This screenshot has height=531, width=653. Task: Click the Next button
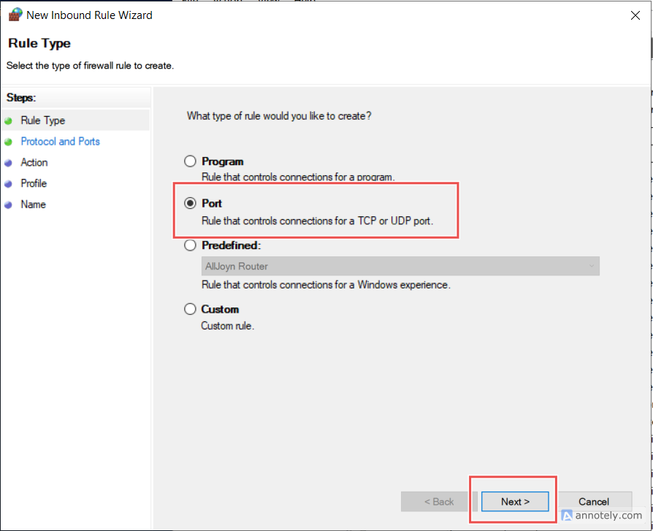[515, 502]
